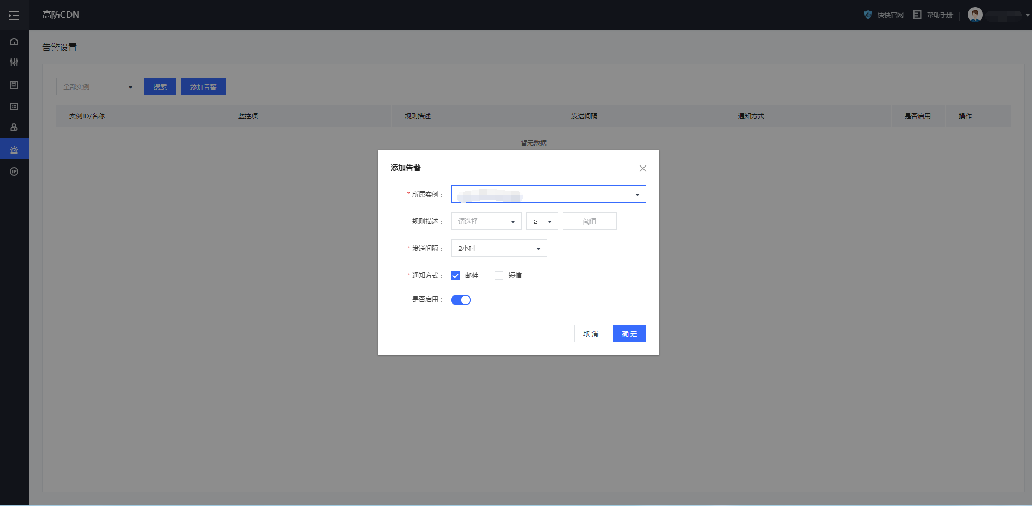Screen dimensions: 1032x506
Task: Open the list view sidebar icon
Action: click(14, 106)
